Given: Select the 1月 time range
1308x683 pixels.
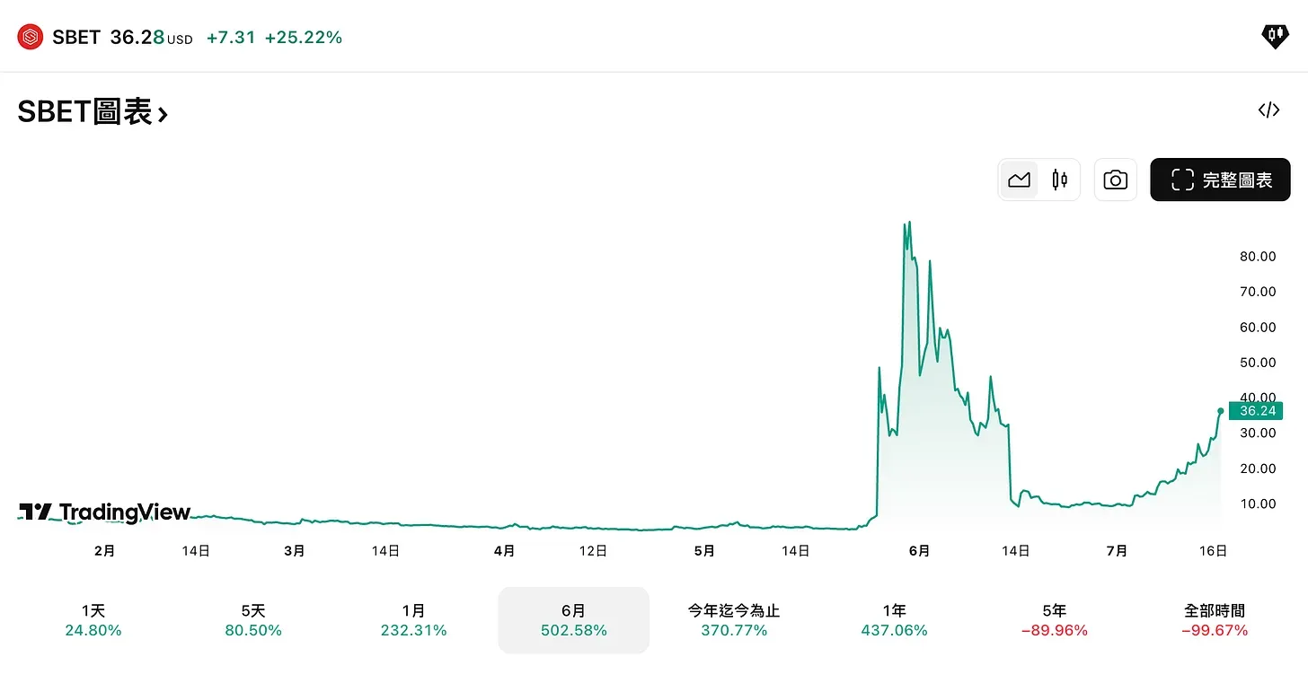Looking at the screenshot, I should [413, 620].
